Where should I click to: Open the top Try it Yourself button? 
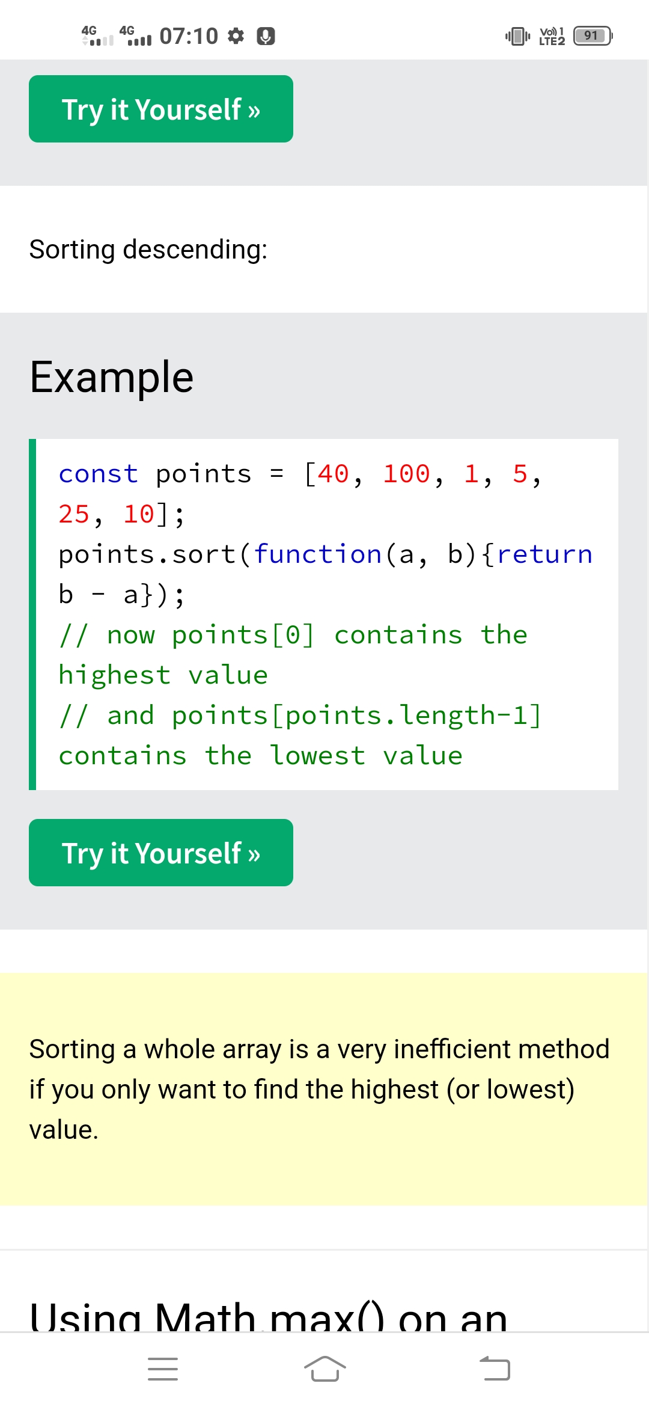click(x=161, y=109)
